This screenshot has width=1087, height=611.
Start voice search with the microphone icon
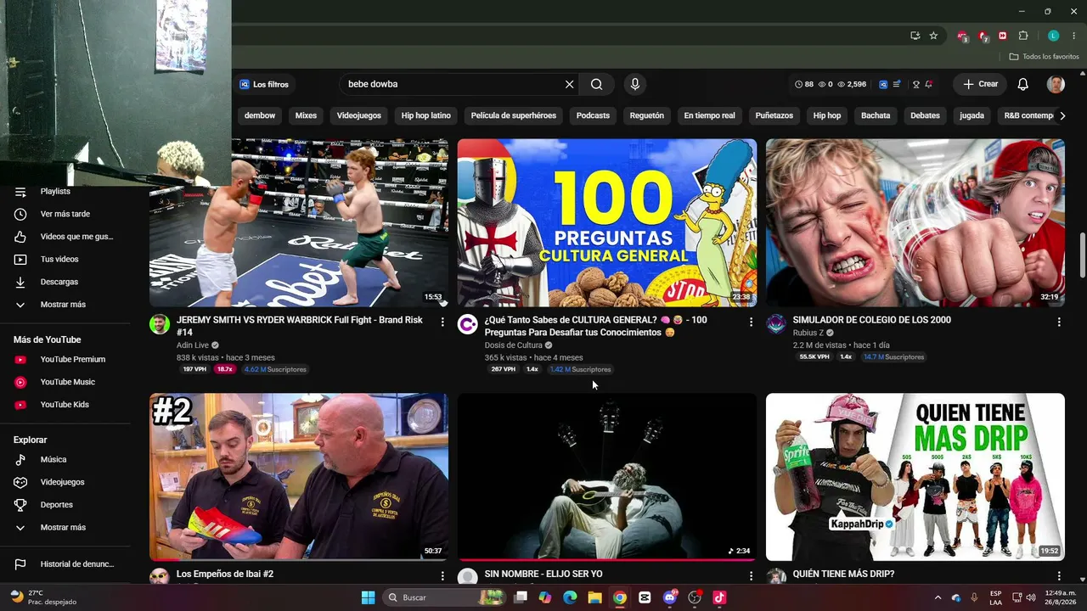(x=634, y=84)
